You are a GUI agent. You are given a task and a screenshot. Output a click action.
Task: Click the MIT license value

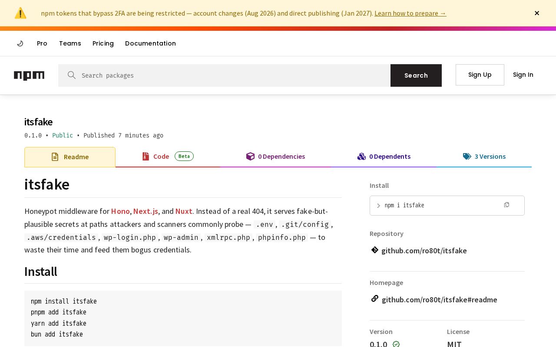[454, 344]
